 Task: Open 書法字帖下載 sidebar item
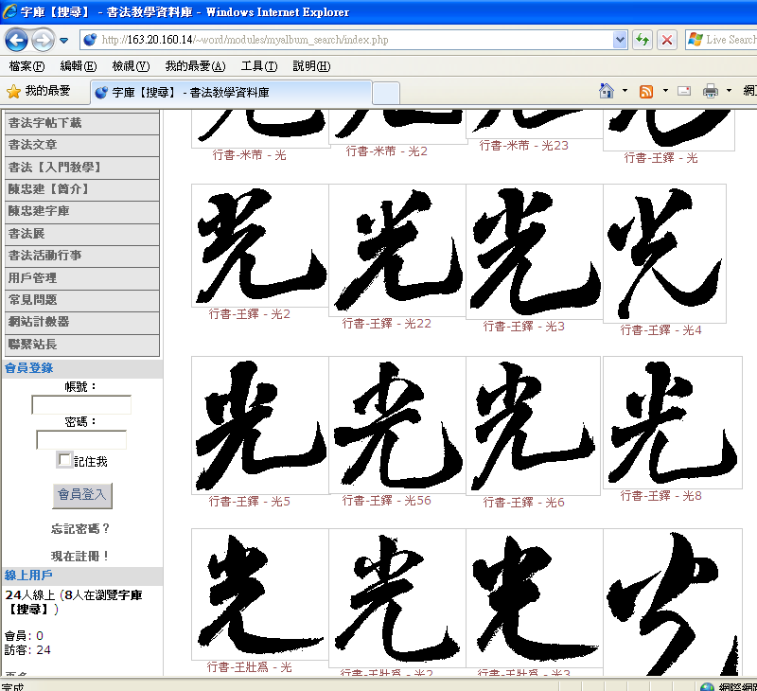tap(82, 123)
